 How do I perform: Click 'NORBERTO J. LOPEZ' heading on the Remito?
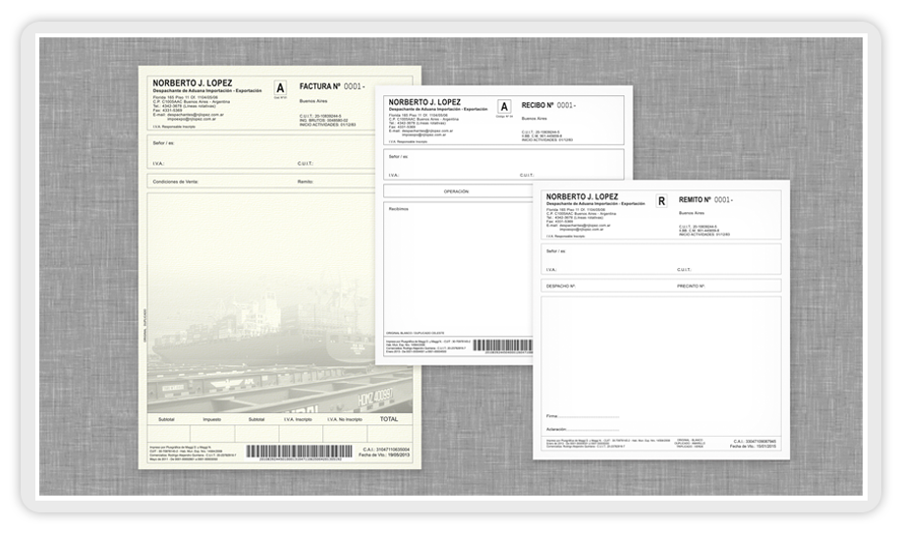(x=582, y=196)
